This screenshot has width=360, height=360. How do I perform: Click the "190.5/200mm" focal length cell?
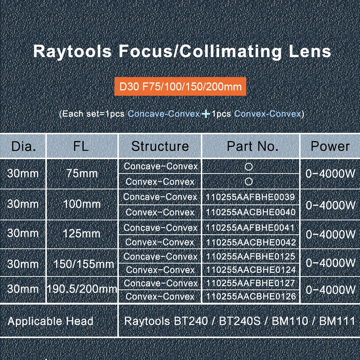coord(82,289)
